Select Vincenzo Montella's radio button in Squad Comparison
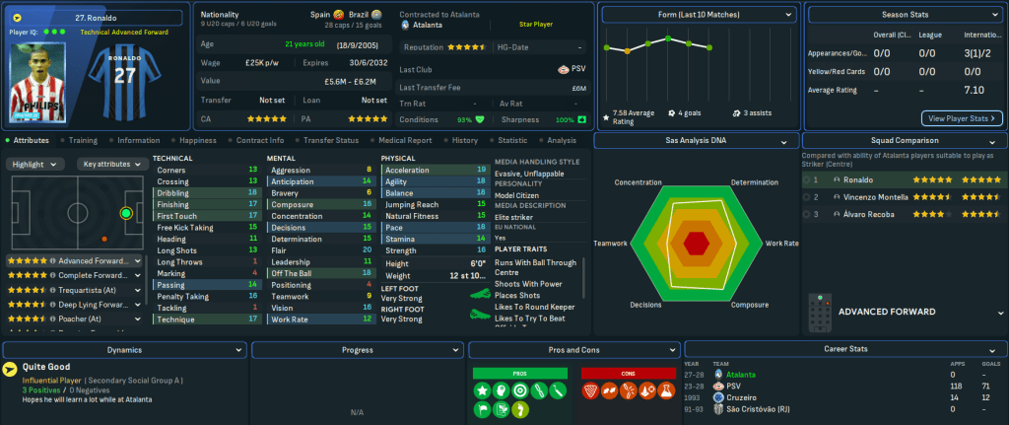The height and width of the screenshot is (425, 1009). coord(807,197)
